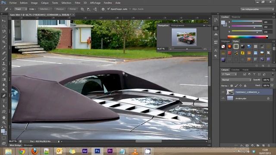Image resolution: width=276 pixels, height=155 pixels.
Task: Click the Navigation panel image thumbnail
Action: click(x=184, y=37)
